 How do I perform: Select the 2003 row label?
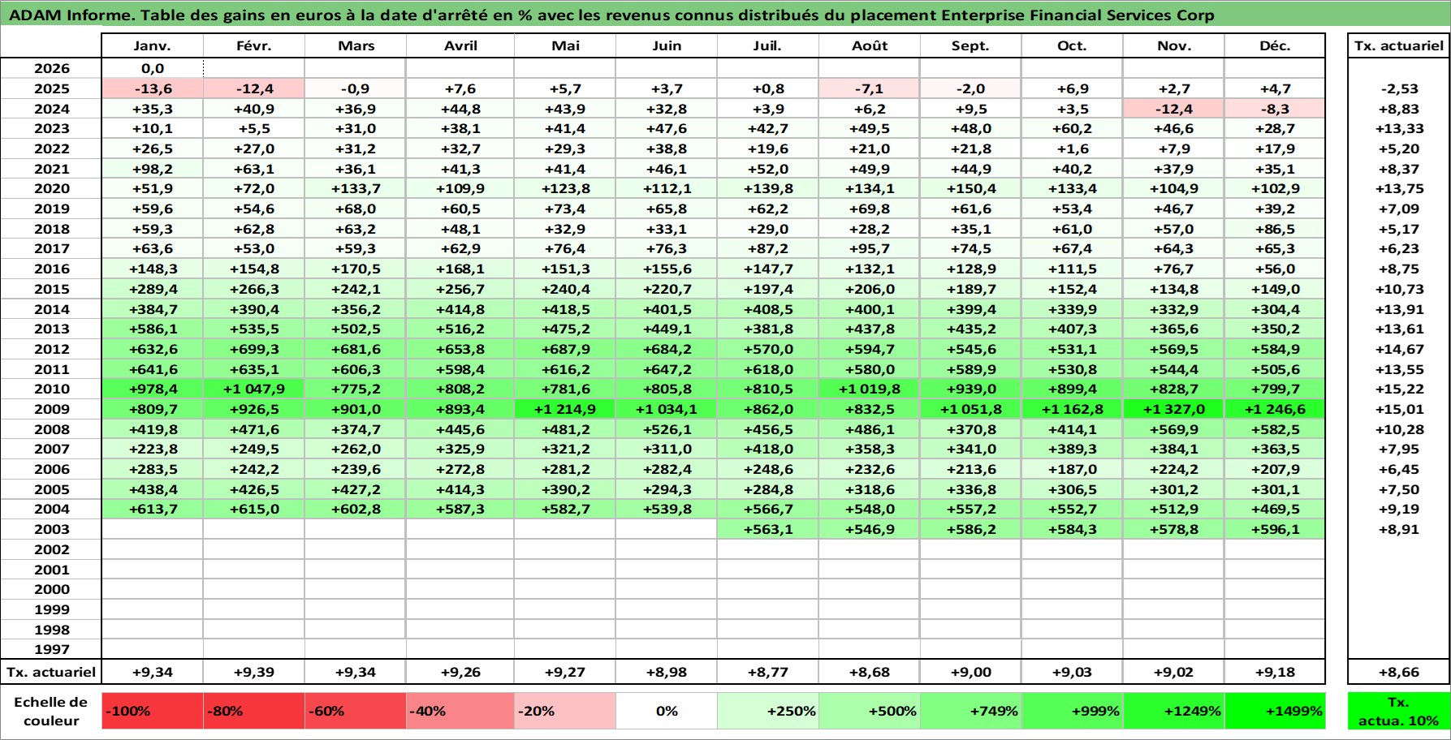pyautogui.click(x=51, y=529)
